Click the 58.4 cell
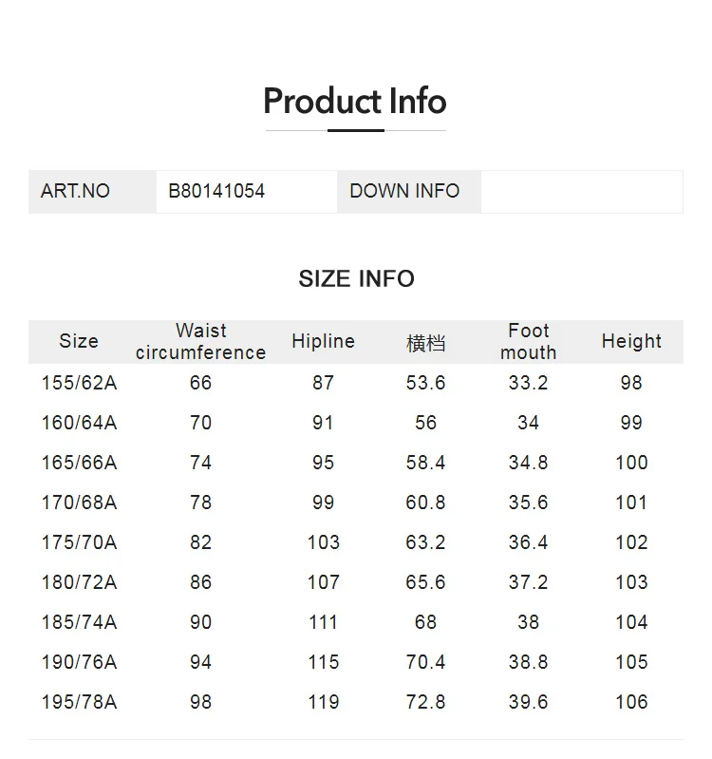Viewport: 712px width, 759px height. (x=425, y=463)
